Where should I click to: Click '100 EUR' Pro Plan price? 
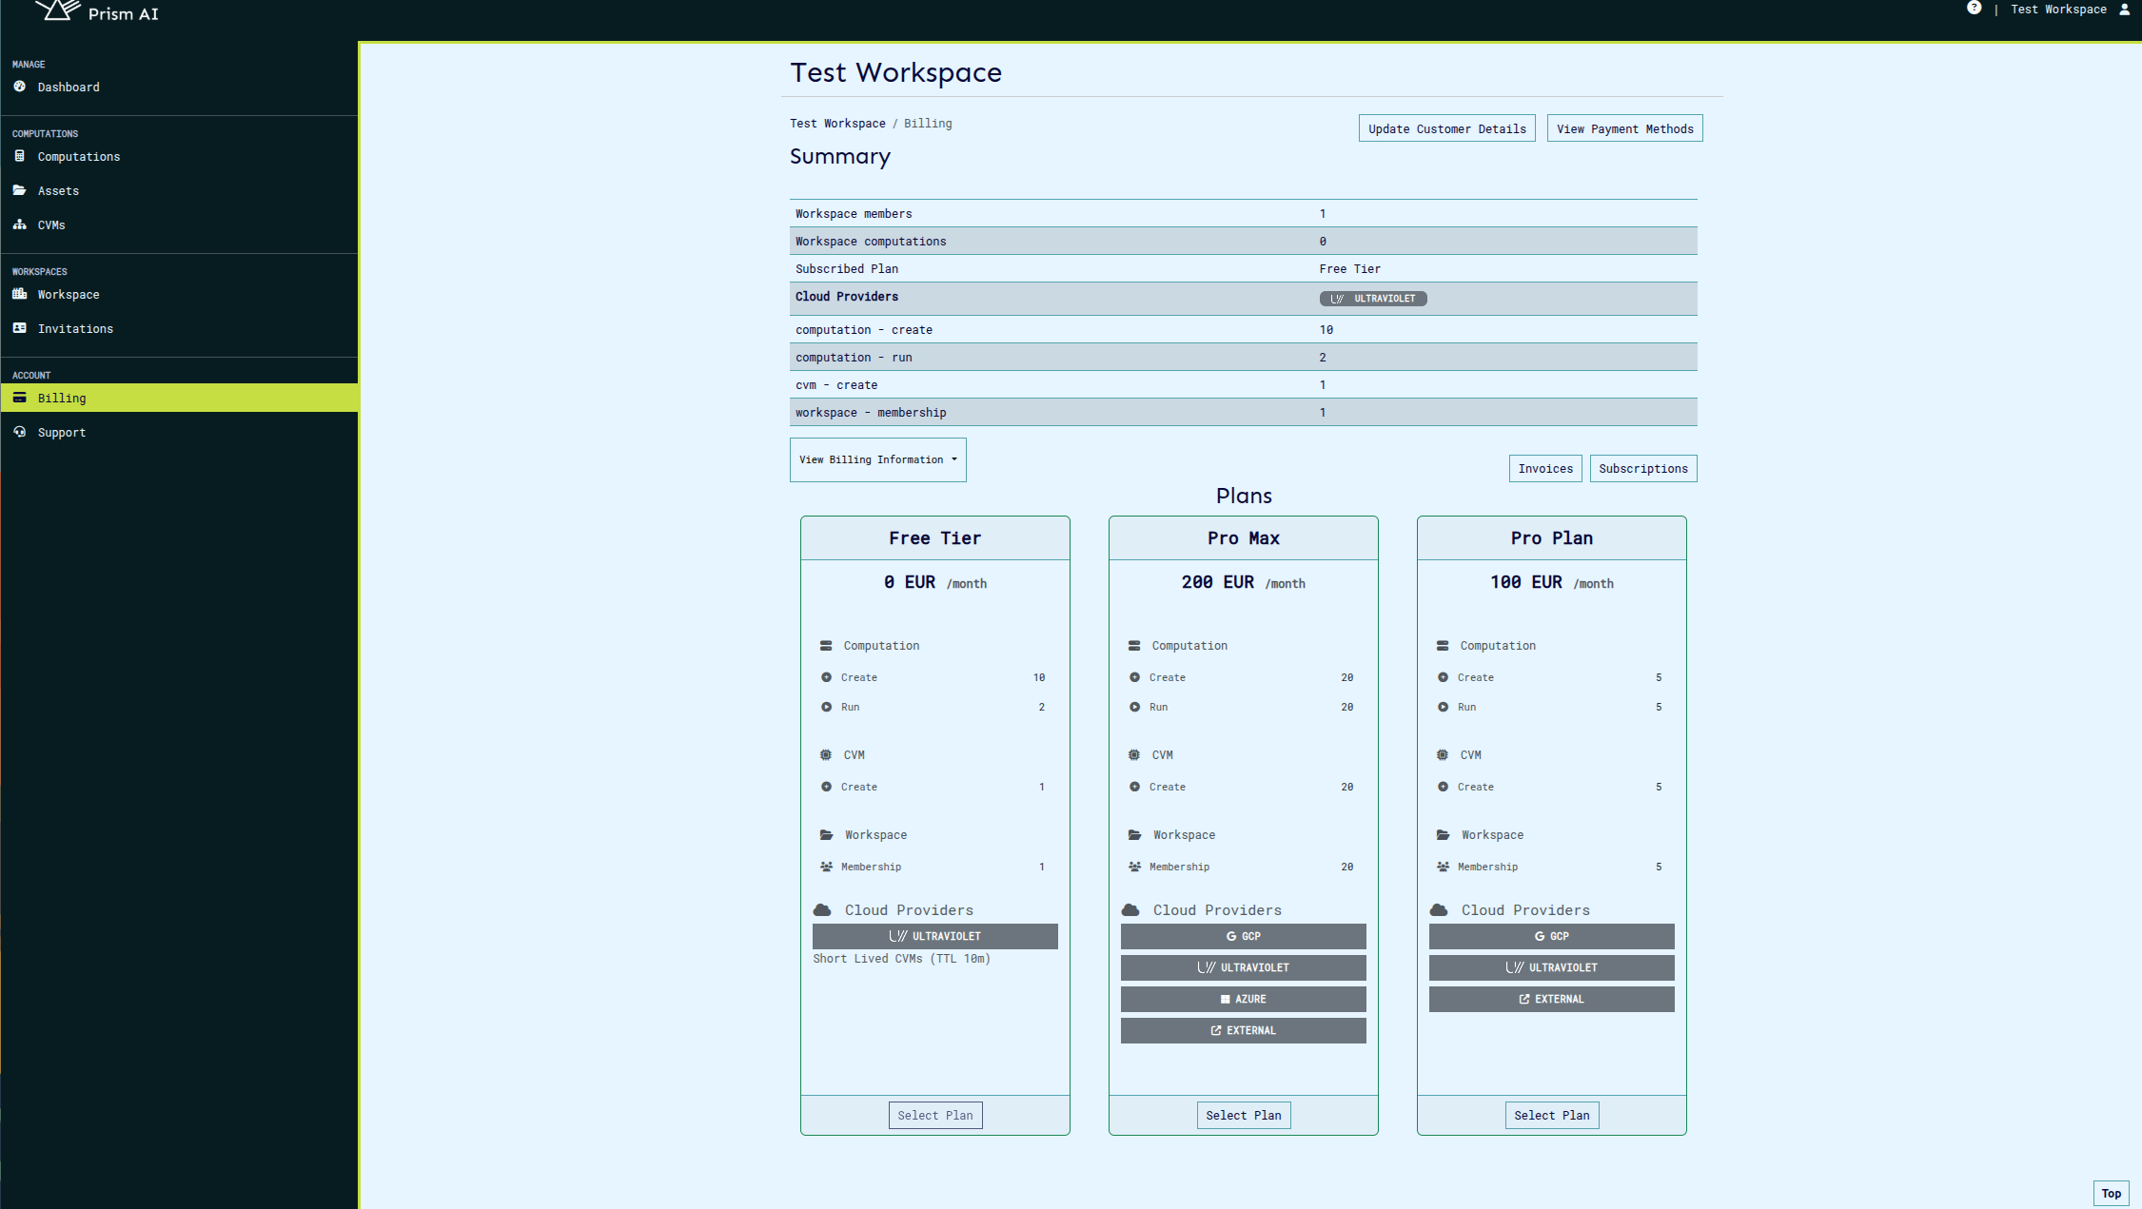tap(1525, 582)
